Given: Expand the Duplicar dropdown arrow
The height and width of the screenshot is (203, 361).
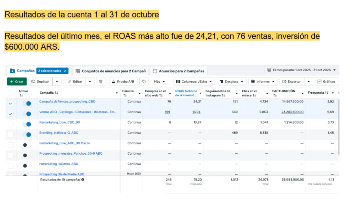Looking at the screenshot, I should tap(57, 82).
